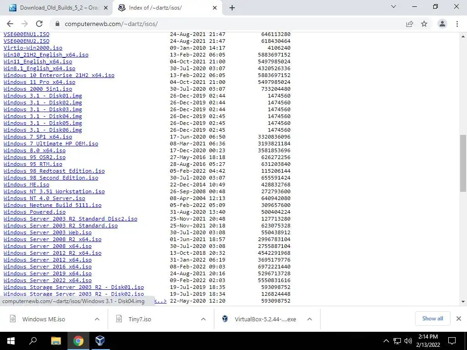Close the Index of /~dartz/isos/ tab
This screenshot has width=467, height=350.
pyautogui.click(x=215, y=8)
